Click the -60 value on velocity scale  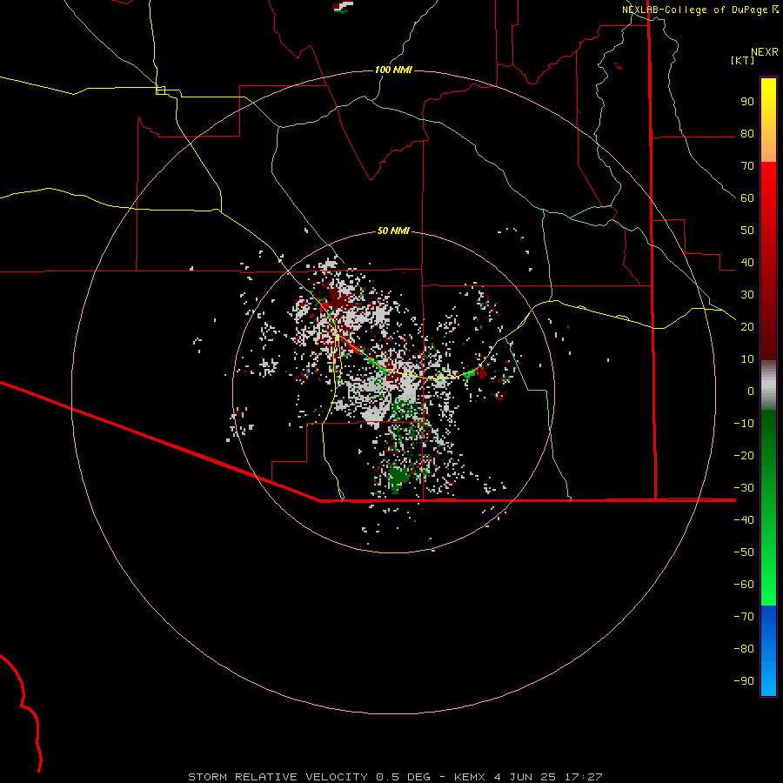(744, 585)
